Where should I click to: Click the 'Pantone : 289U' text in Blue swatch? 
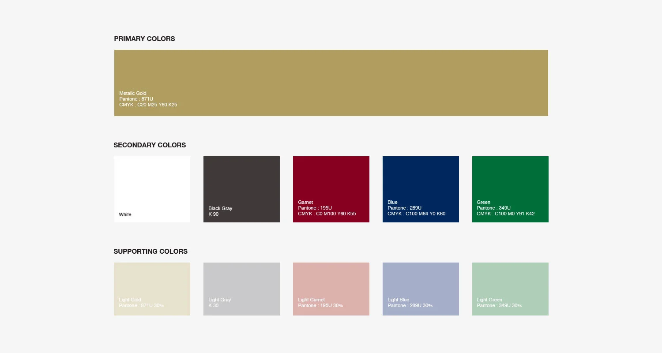(x=405, y=208)
